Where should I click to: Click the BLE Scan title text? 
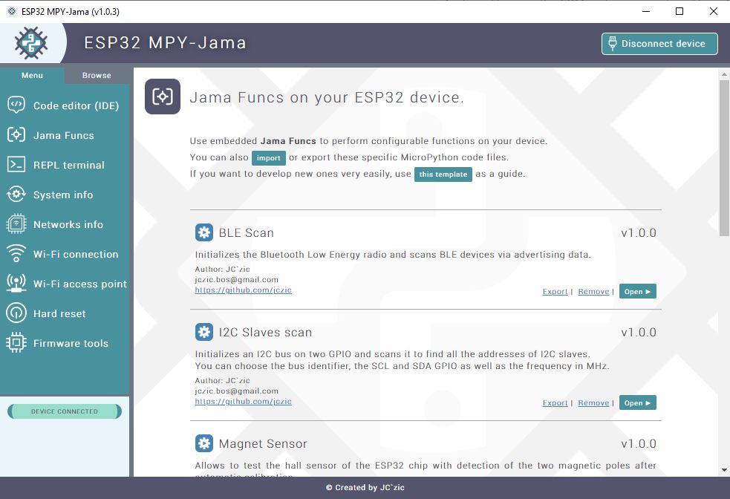coord(247,232)
